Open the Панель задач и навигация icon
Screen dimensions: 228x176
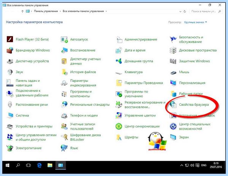[10, 83]
